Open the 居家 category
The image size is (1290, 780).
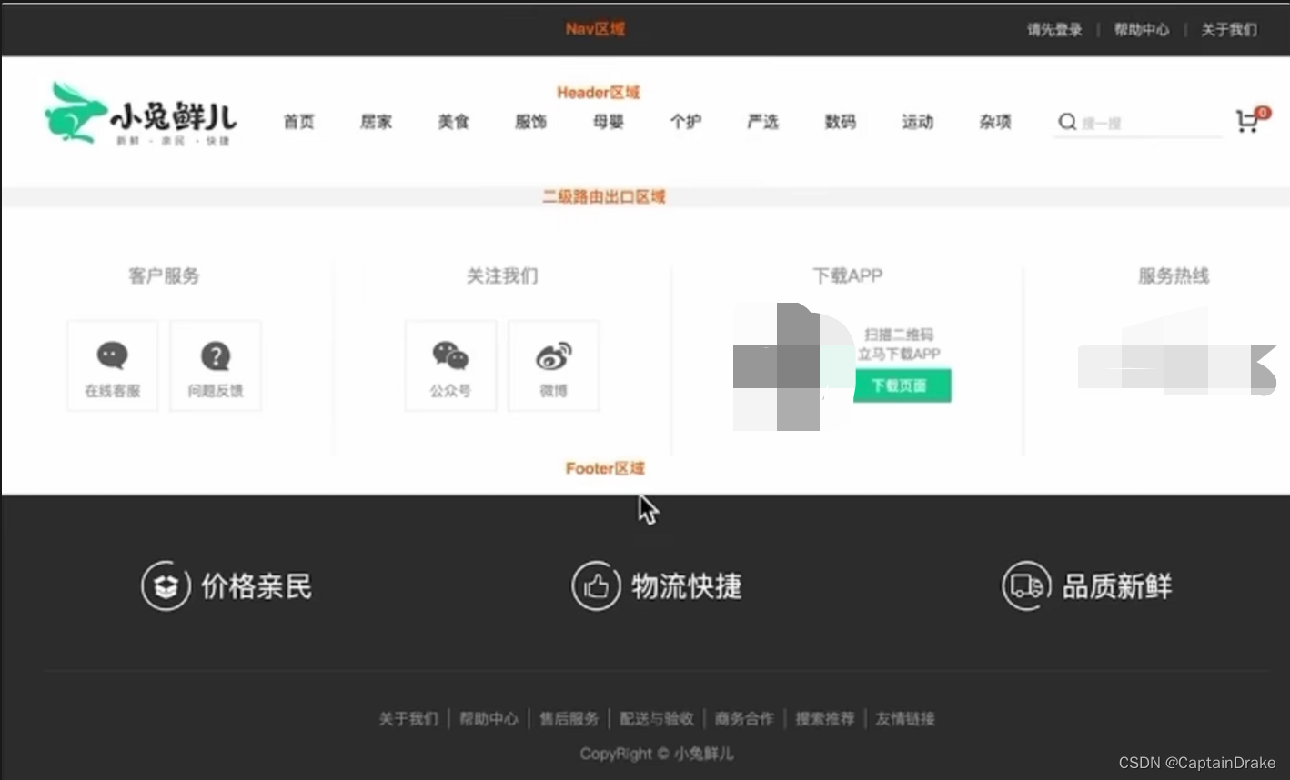point(376,122)
